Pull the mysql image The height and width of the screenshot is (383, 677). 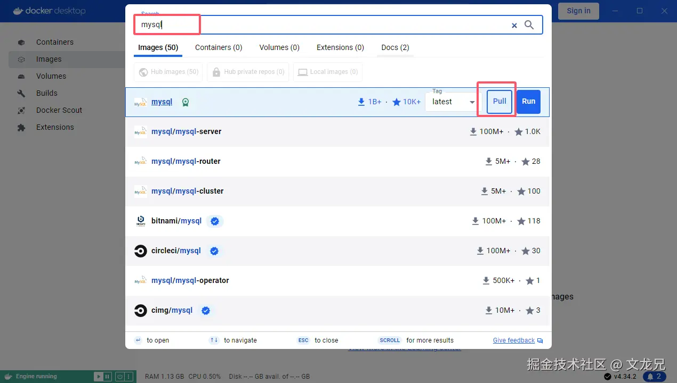coord(499,102)
